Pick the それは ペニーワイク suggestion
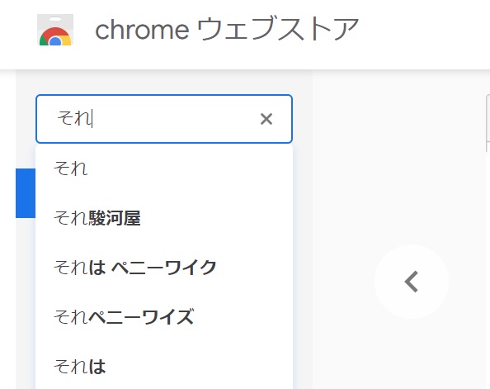The height and width of the screenshot is (389, 490). click(x=164, y=268)
